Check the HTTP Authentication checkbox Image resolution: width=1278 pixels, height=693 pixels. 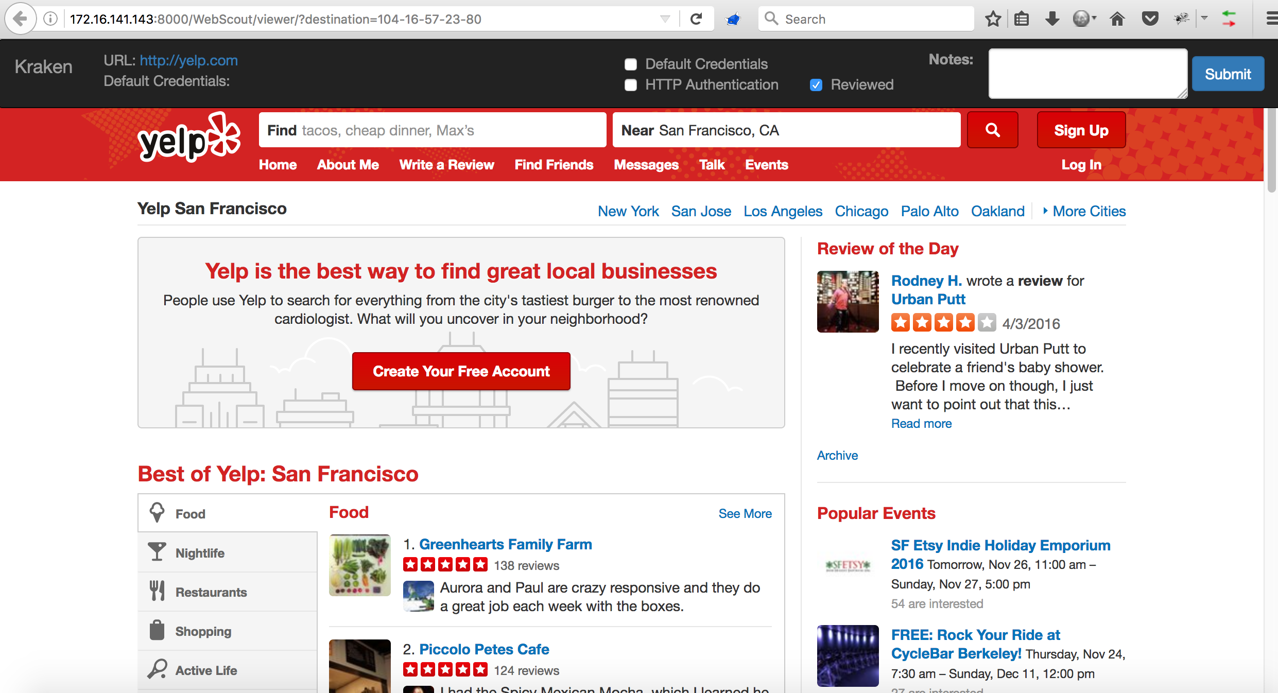pyautogui.click(x=631, y=85)
